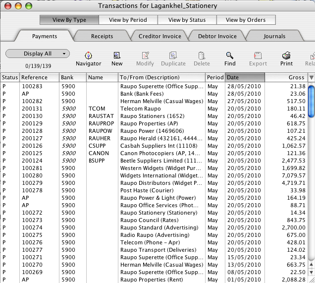315x283 pixels.
Task: Click gross amount 7,079.57
Action: click(294, 175)
